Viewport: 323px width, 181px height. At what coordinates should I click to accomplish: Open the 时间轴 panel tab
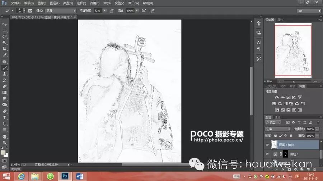point(16,169)
